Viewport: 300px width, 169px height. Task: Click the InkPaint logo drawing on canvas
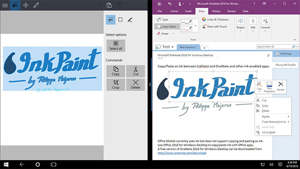pos(52,69)
